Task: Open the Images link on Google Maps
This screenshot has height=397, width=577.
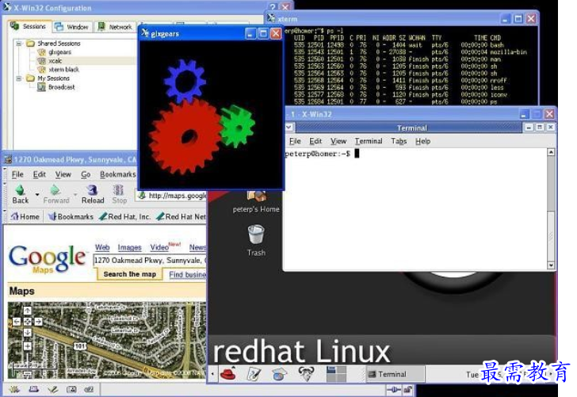Action: pos(129,247)
